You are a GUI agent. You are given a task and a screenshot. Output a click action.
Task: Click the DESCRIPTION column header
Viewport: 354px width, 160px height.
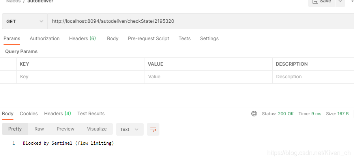tap(292, 64)
